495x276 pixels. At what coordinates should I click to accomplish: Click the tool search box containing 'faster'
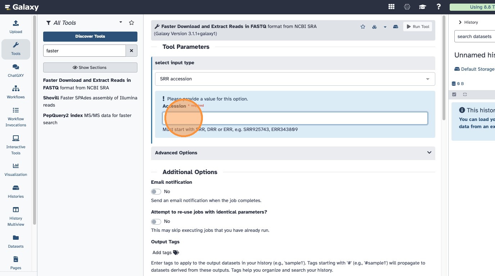click(85, 51)
